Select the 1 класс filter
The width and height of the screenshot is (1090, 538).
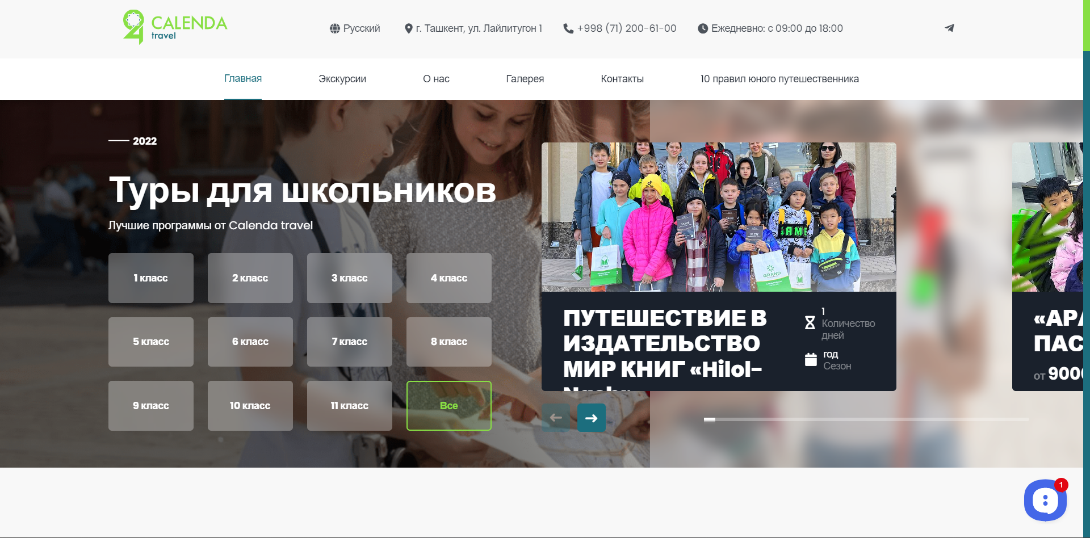point(150,278)
